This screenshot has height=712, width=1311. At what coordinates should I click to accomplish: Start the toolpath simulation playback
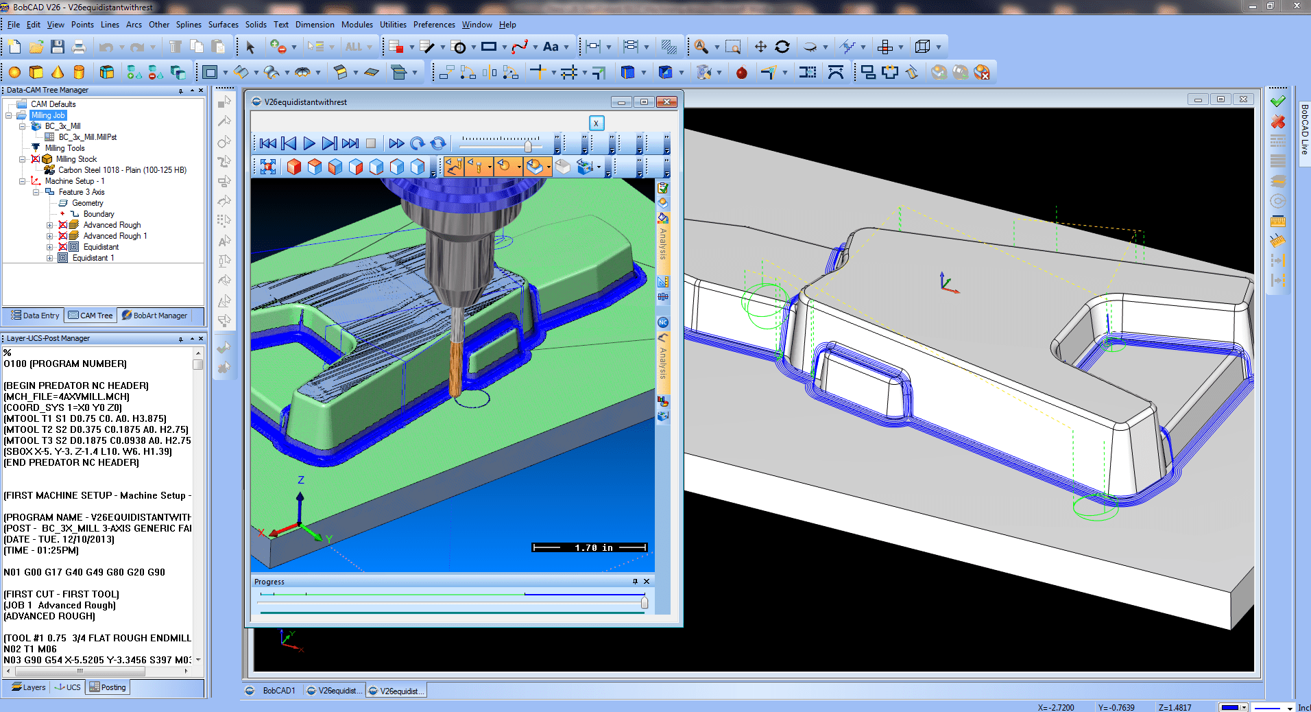(309, 143)
